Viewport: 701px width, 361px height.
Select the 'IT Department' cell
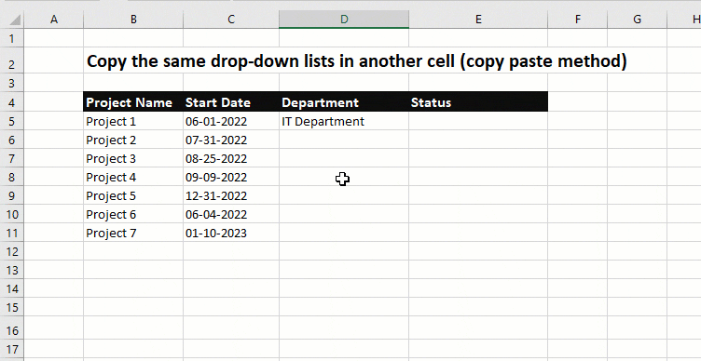point(344,121)
